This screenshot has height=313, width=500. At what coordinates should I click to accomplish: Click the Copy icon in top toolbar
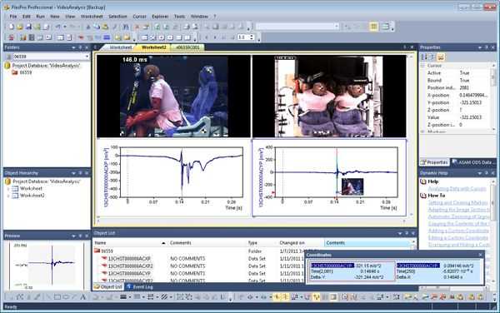97,27
